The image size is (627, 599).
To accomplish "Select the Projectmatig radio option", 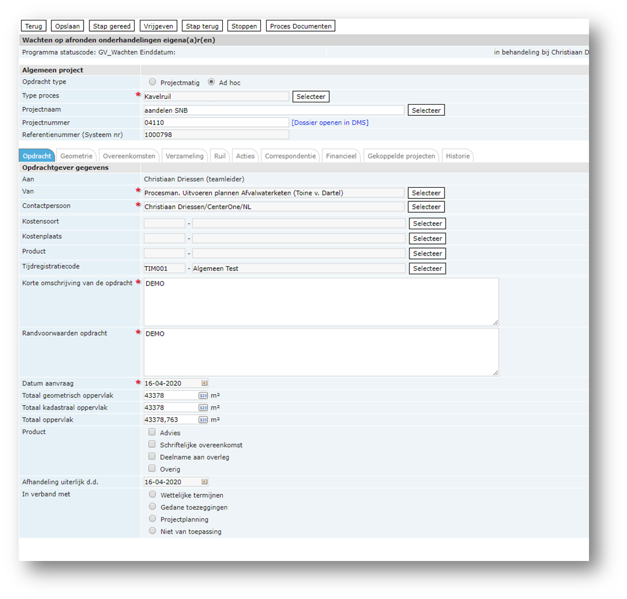I will pos(153,82).
